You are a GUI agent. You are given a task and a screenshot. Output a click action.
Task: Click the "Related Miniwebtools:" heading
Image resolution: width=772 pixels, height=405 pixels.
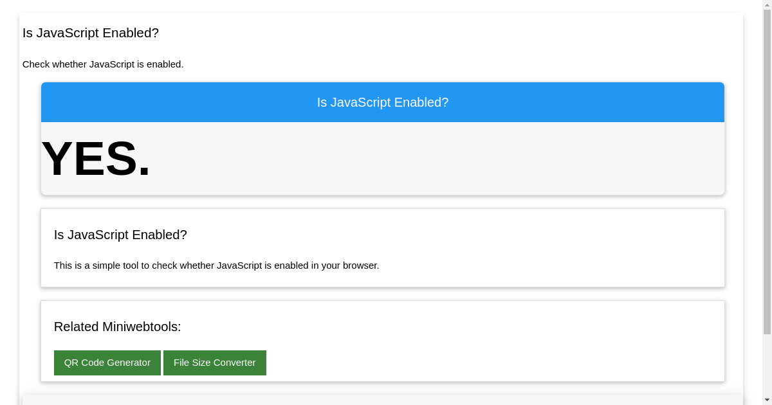pos(117,327)
